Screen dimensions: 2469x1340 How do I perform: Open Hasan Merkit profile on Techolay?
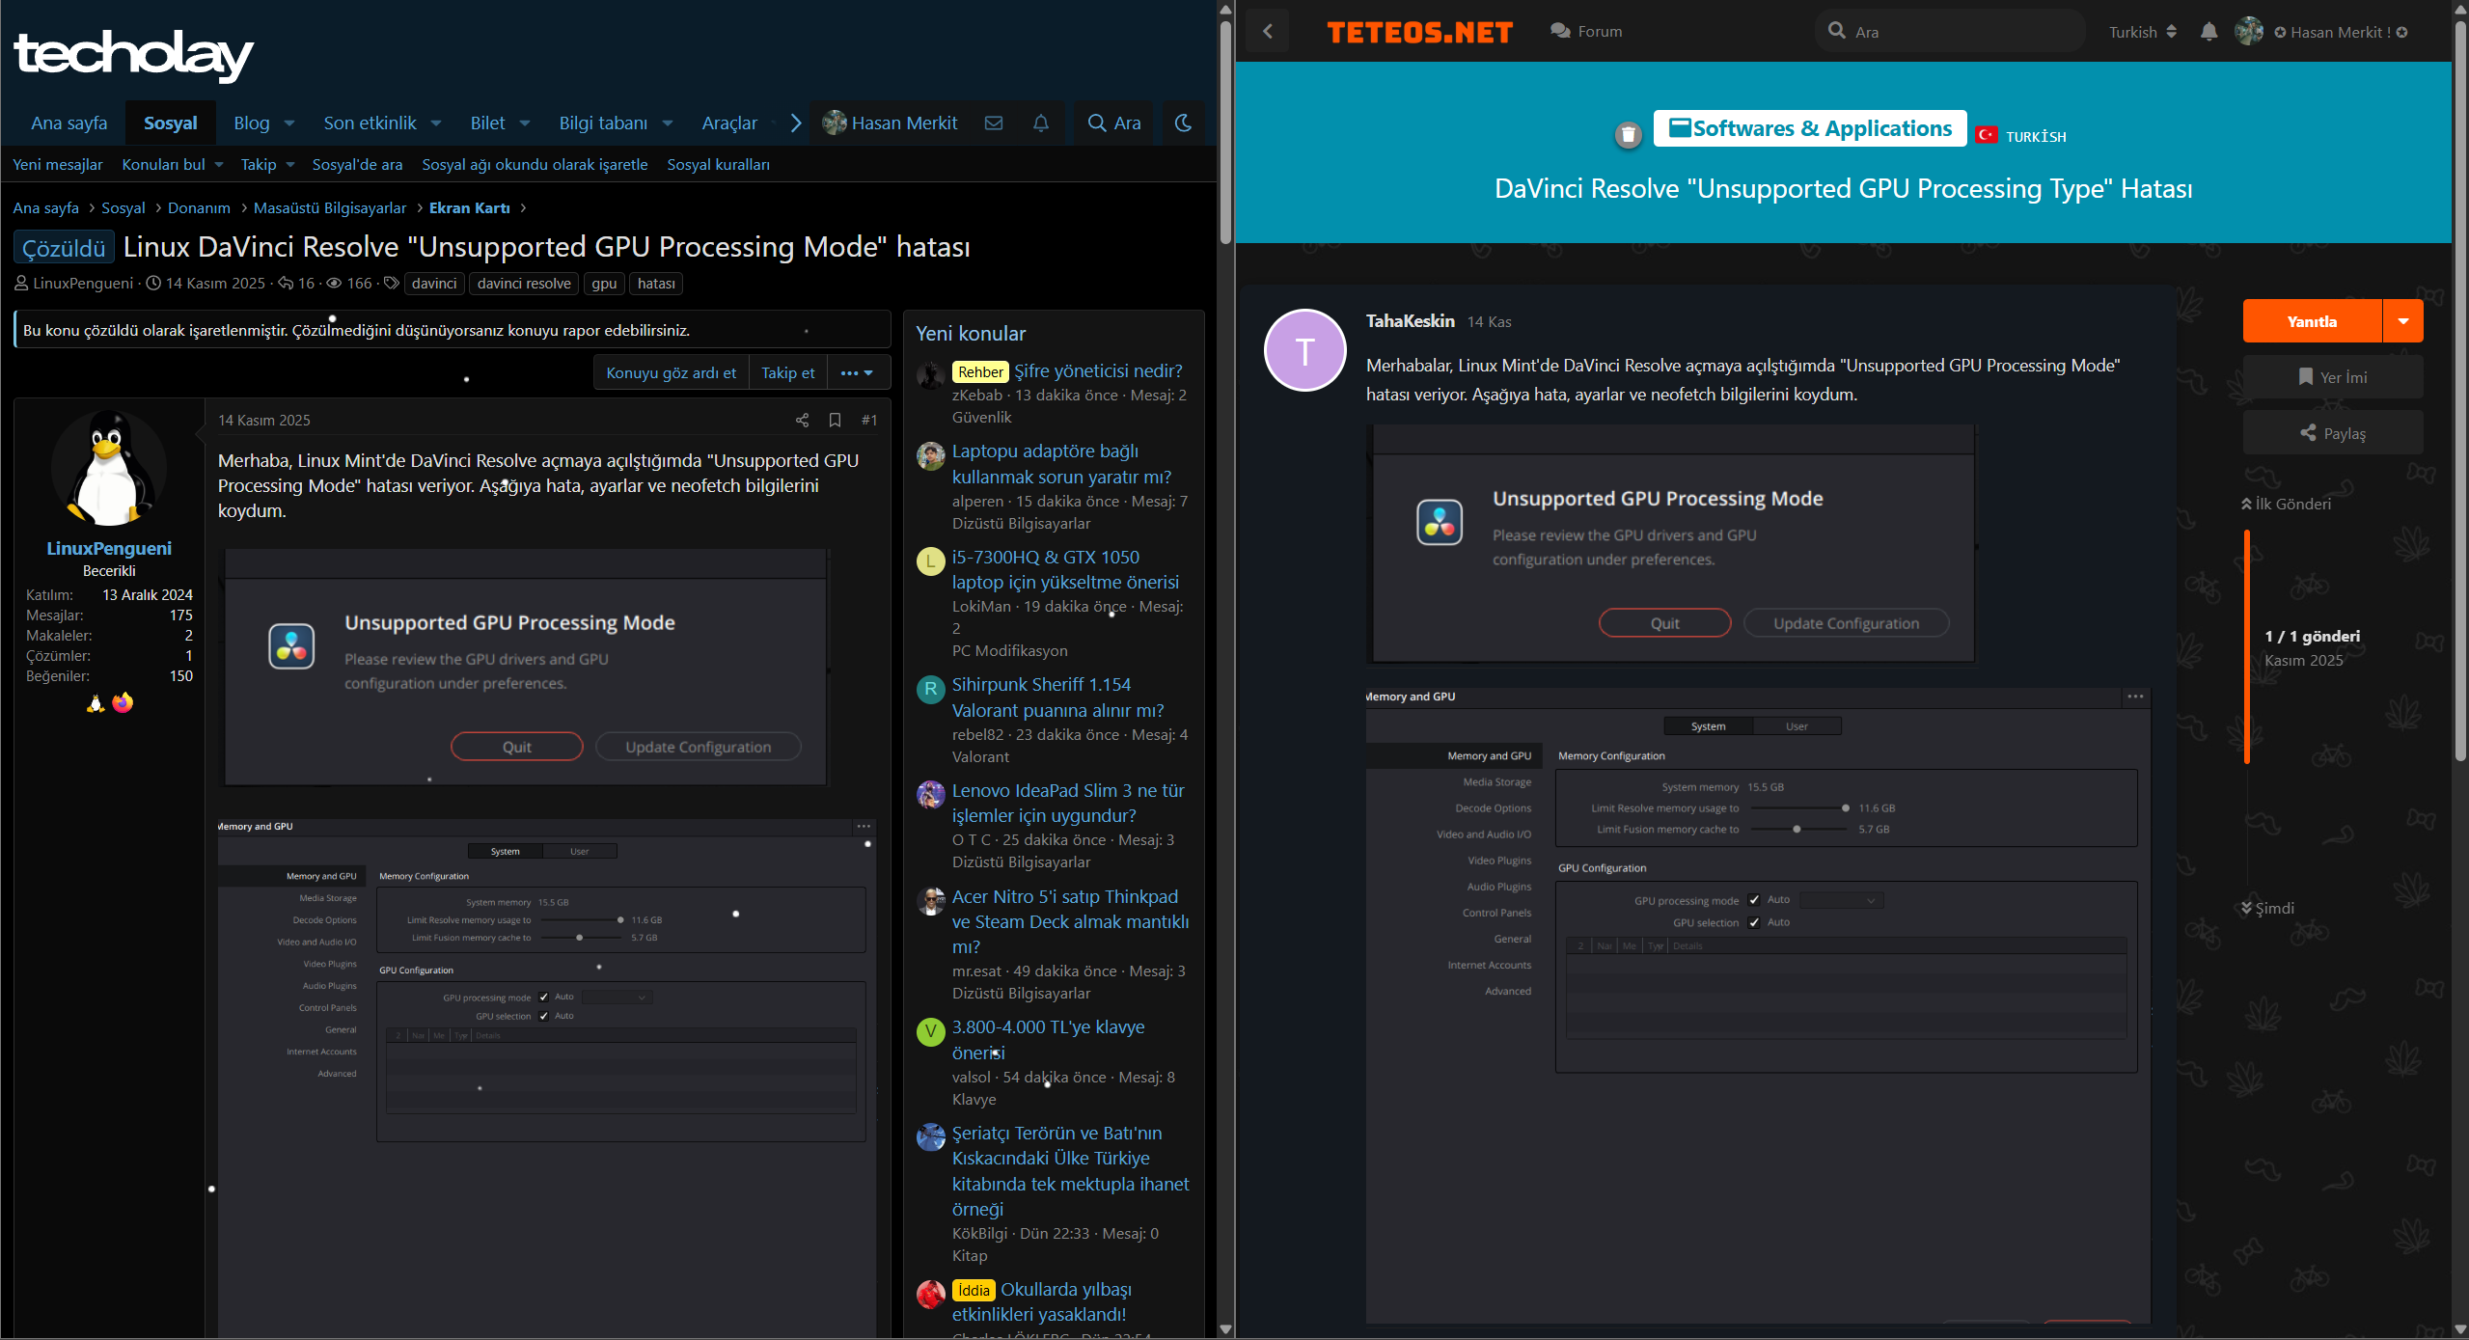pyautogui.click(x=890, y=123)
